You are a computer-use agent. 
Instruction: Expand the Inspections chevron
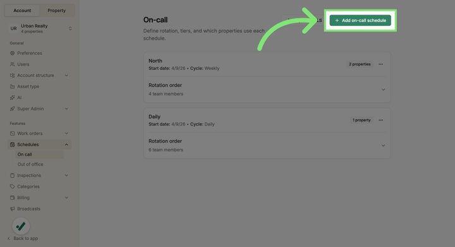(x=66, y=175)
